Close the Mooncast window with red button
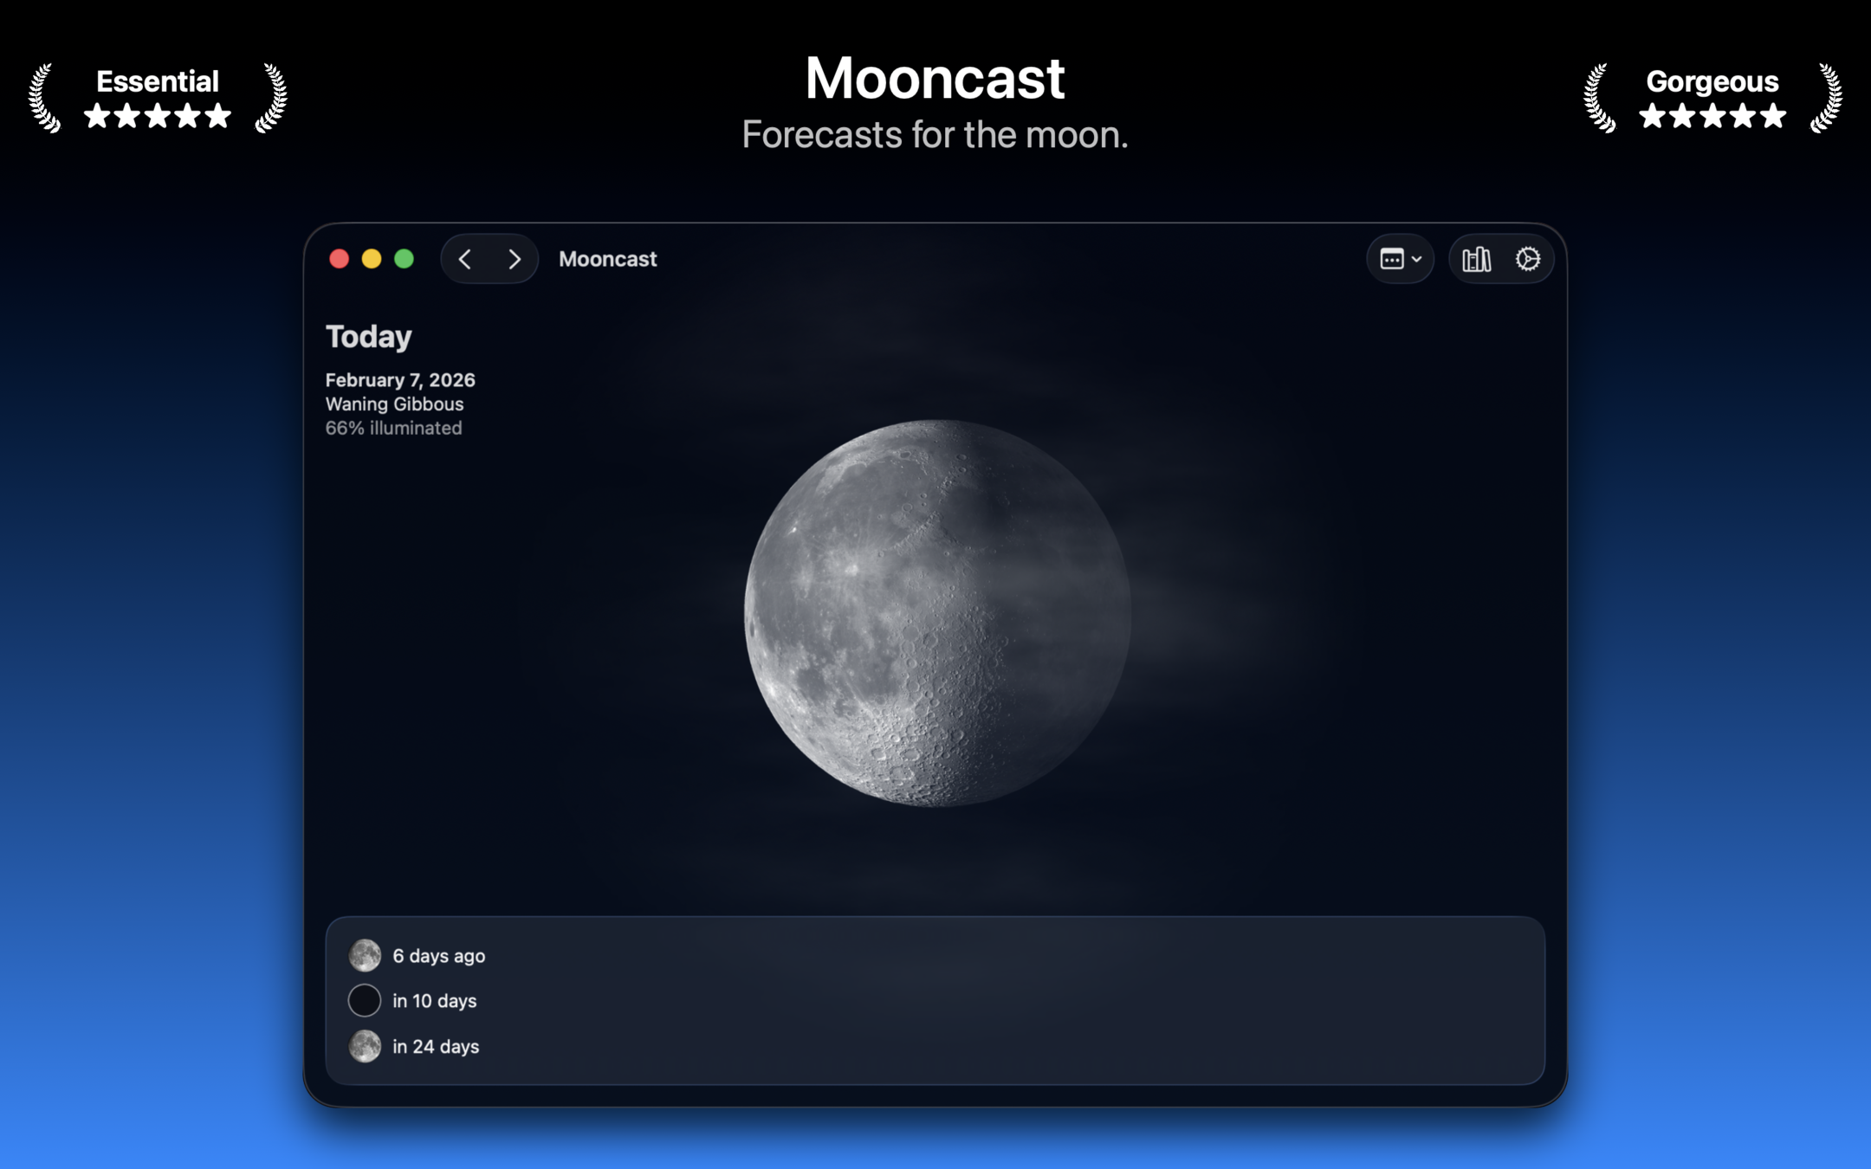The width and height of the screenshot is (1871, 1169). (x=339, y=259)
